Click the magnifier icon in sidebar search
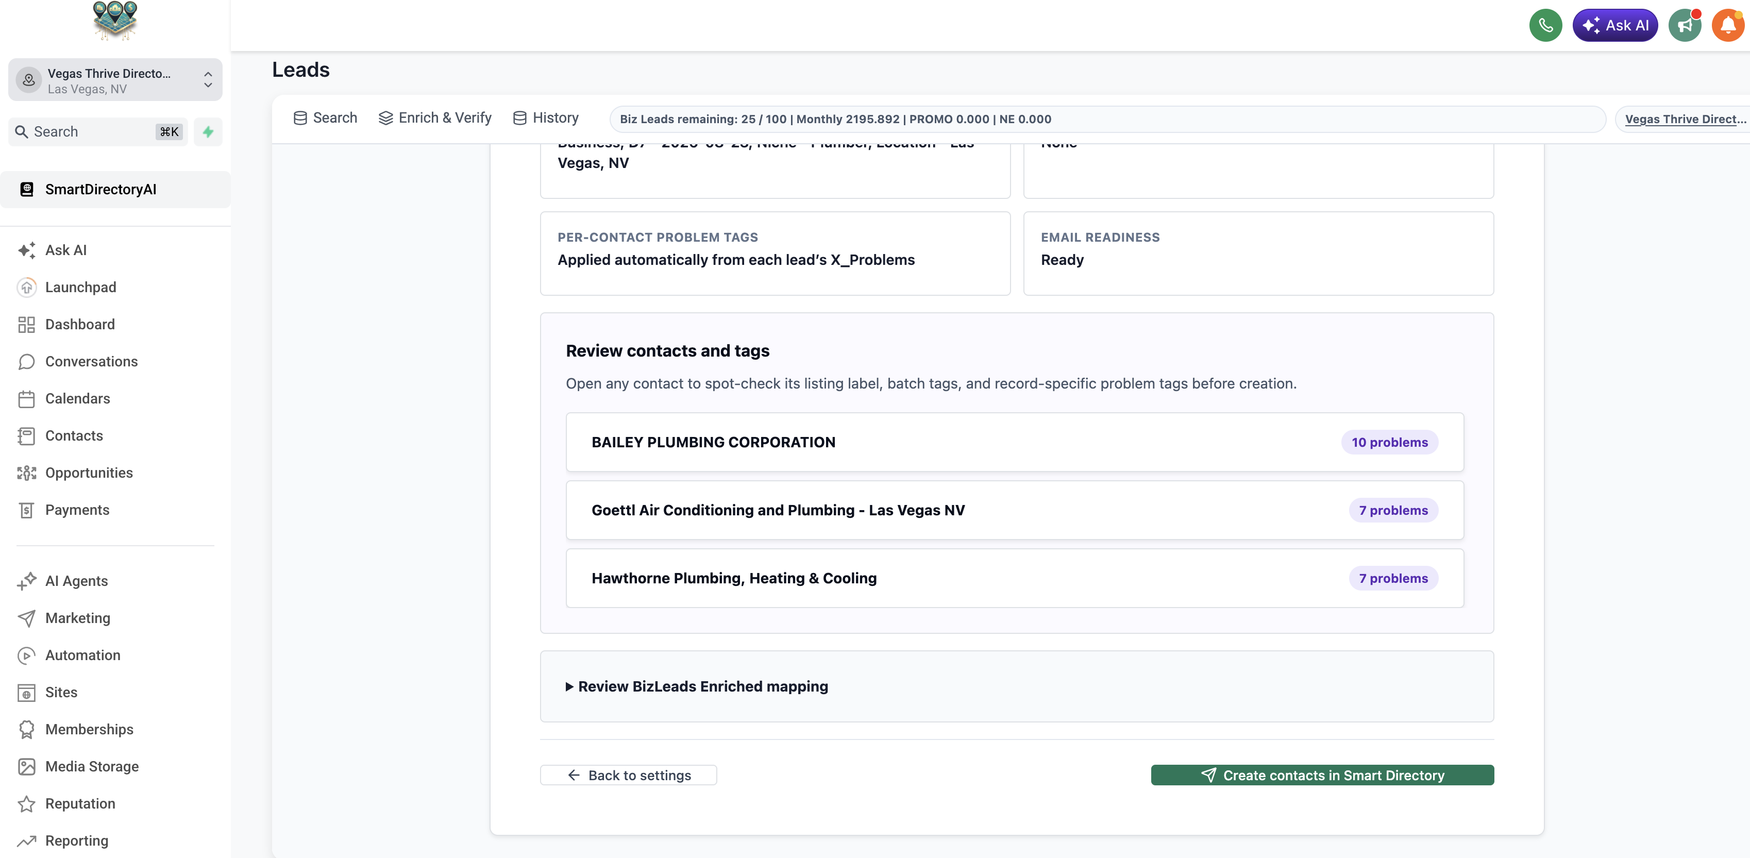The height and width of the screenshot is (858, 1750). [x=22, y=132]
